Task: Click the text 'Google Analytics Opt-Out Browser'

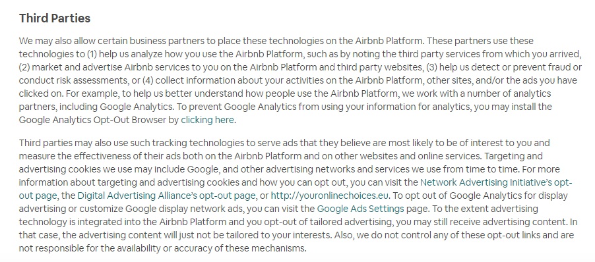Action: 92,120
